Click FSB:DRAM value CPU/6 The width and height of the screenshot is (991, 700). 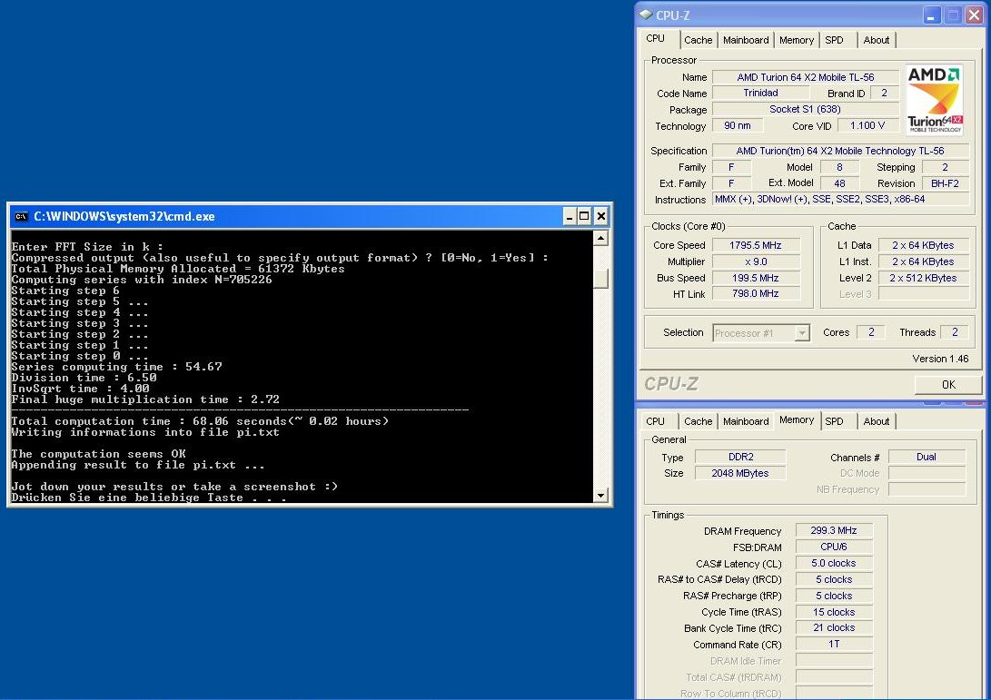pyautogui.click(x=834, y=547)
